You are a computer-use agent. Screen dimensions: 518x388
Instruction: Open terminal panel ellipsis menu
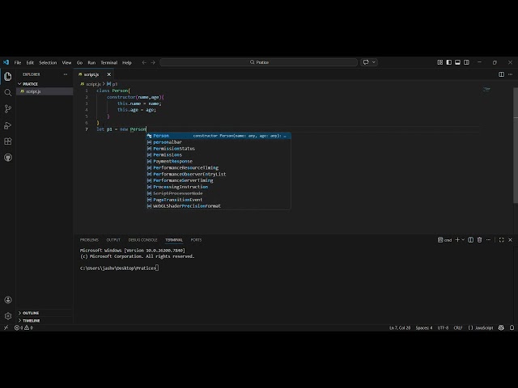(x=489, y=240)
